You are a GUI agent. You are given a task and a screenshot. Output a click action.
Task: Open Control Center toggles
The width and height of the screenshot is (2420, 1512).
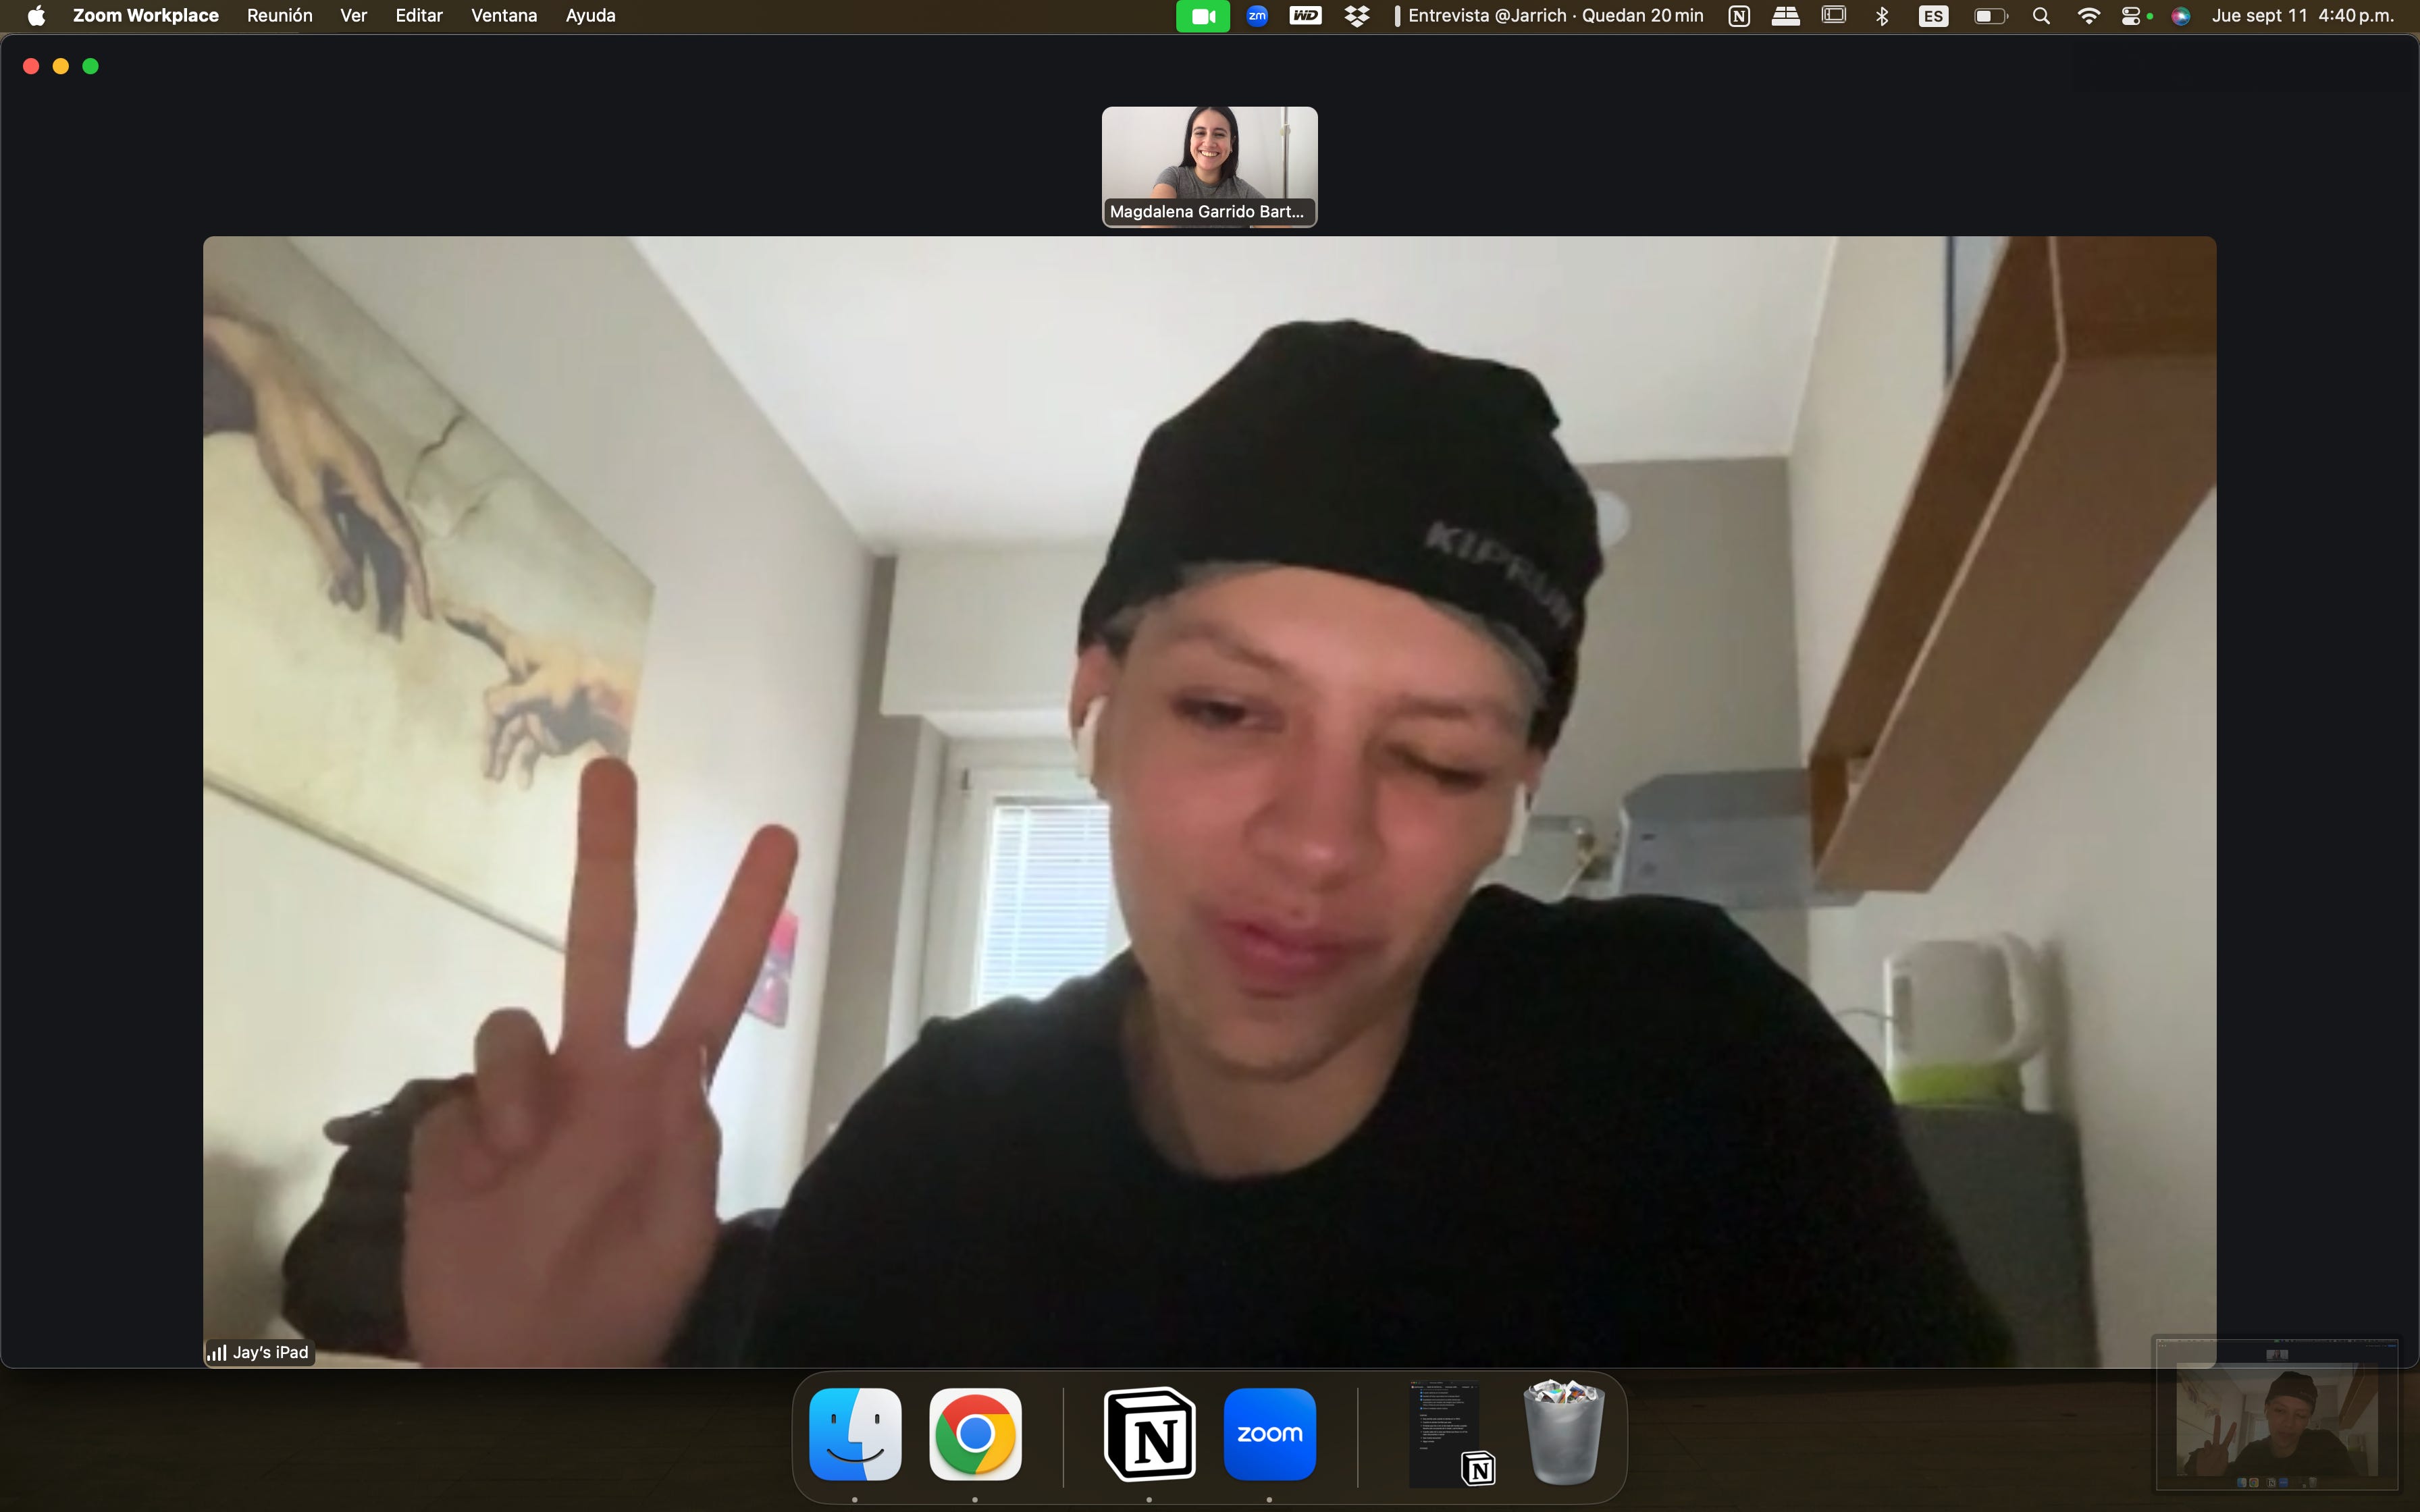tap(2131, 16)
